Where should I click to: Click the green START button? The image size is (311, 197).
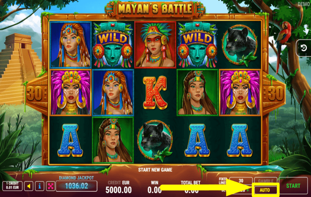tap(293, 186)
